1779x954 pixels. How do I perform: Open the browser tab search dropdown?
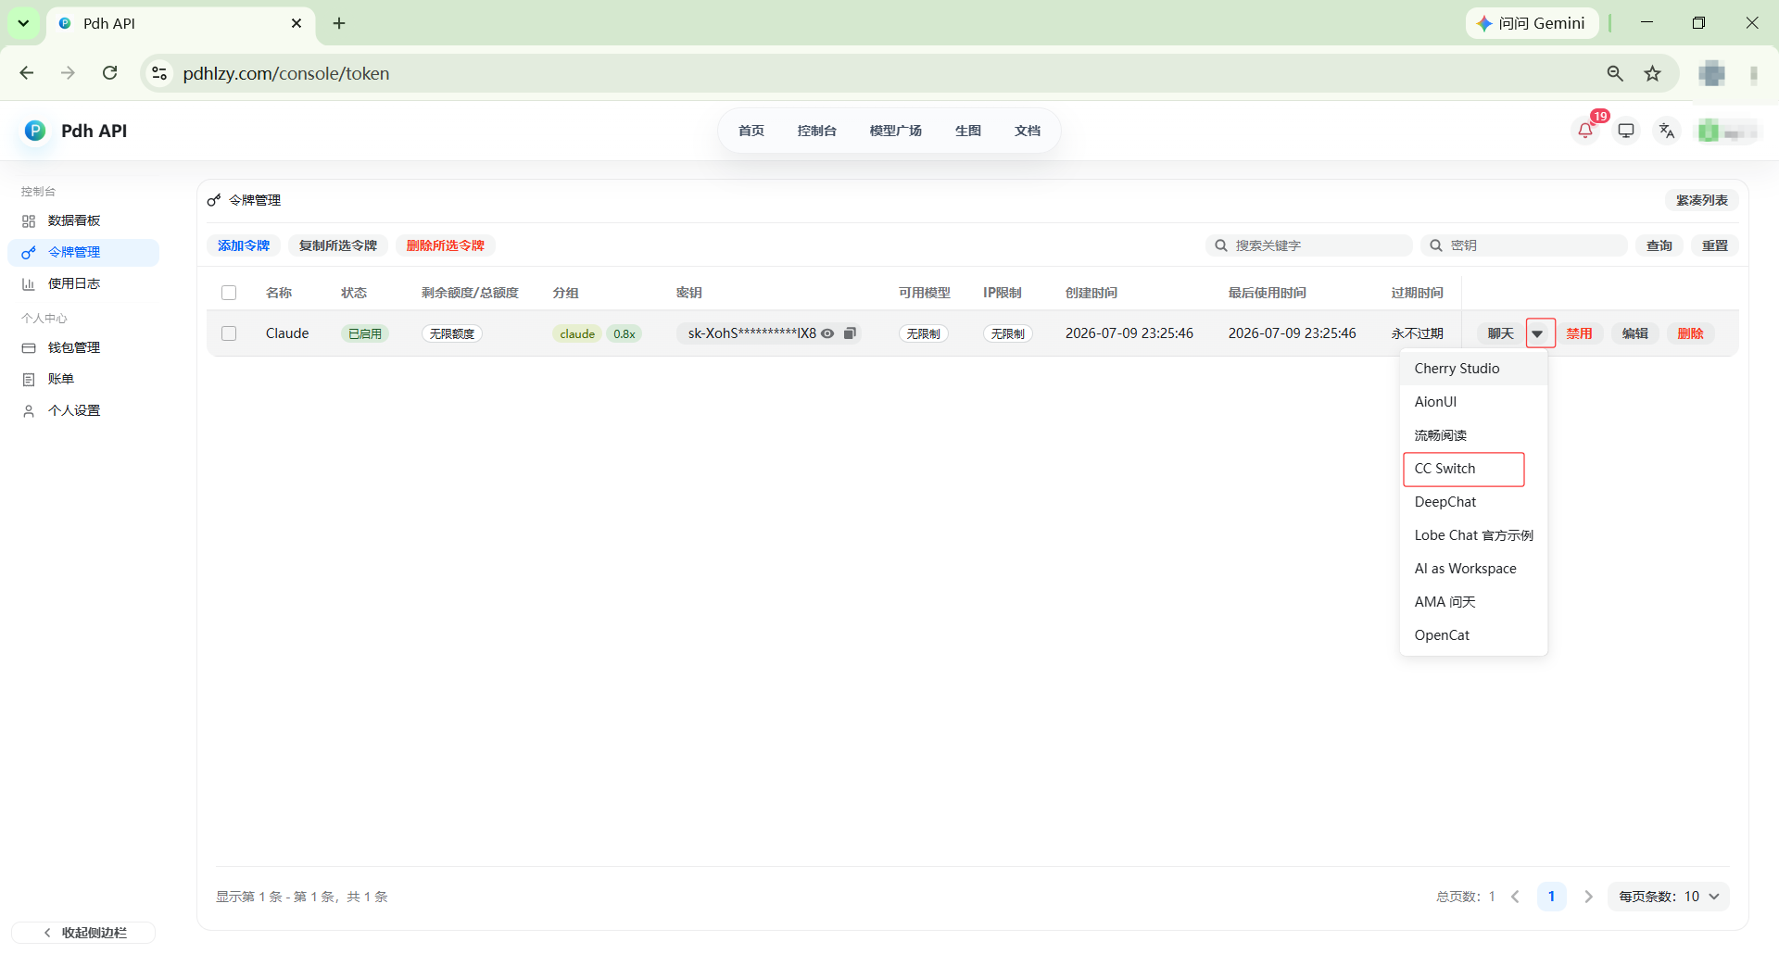[x=23, y=23]
